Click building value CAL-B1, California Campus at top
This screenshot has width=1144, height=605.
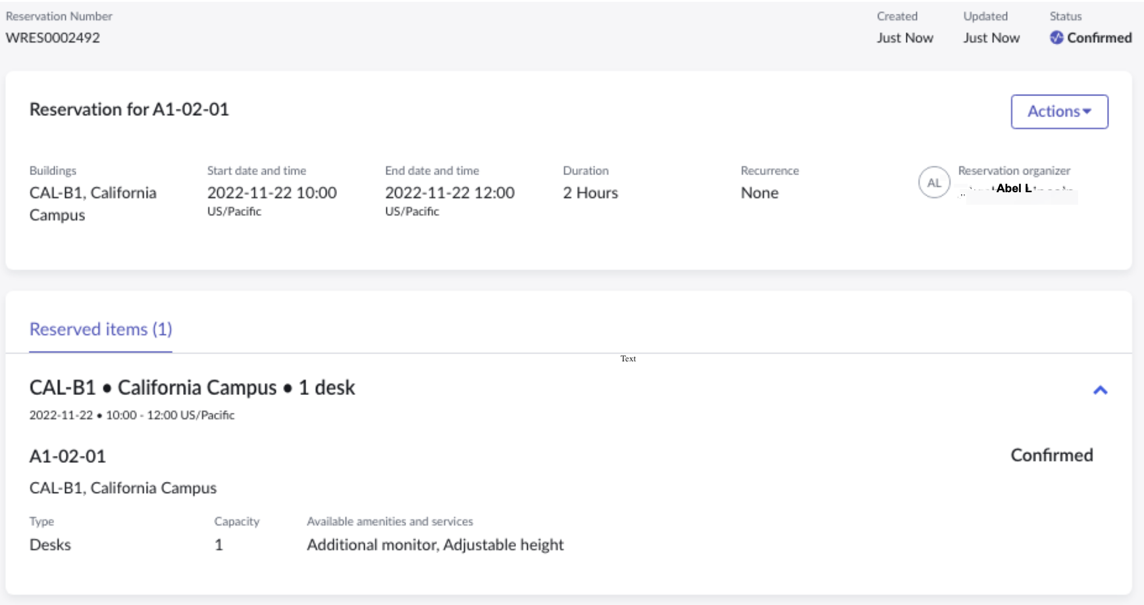point(93,204)
